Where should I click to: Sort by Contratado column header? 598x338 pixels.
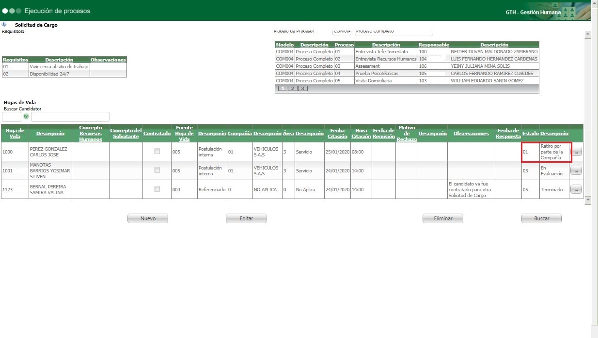pos(157,133)
